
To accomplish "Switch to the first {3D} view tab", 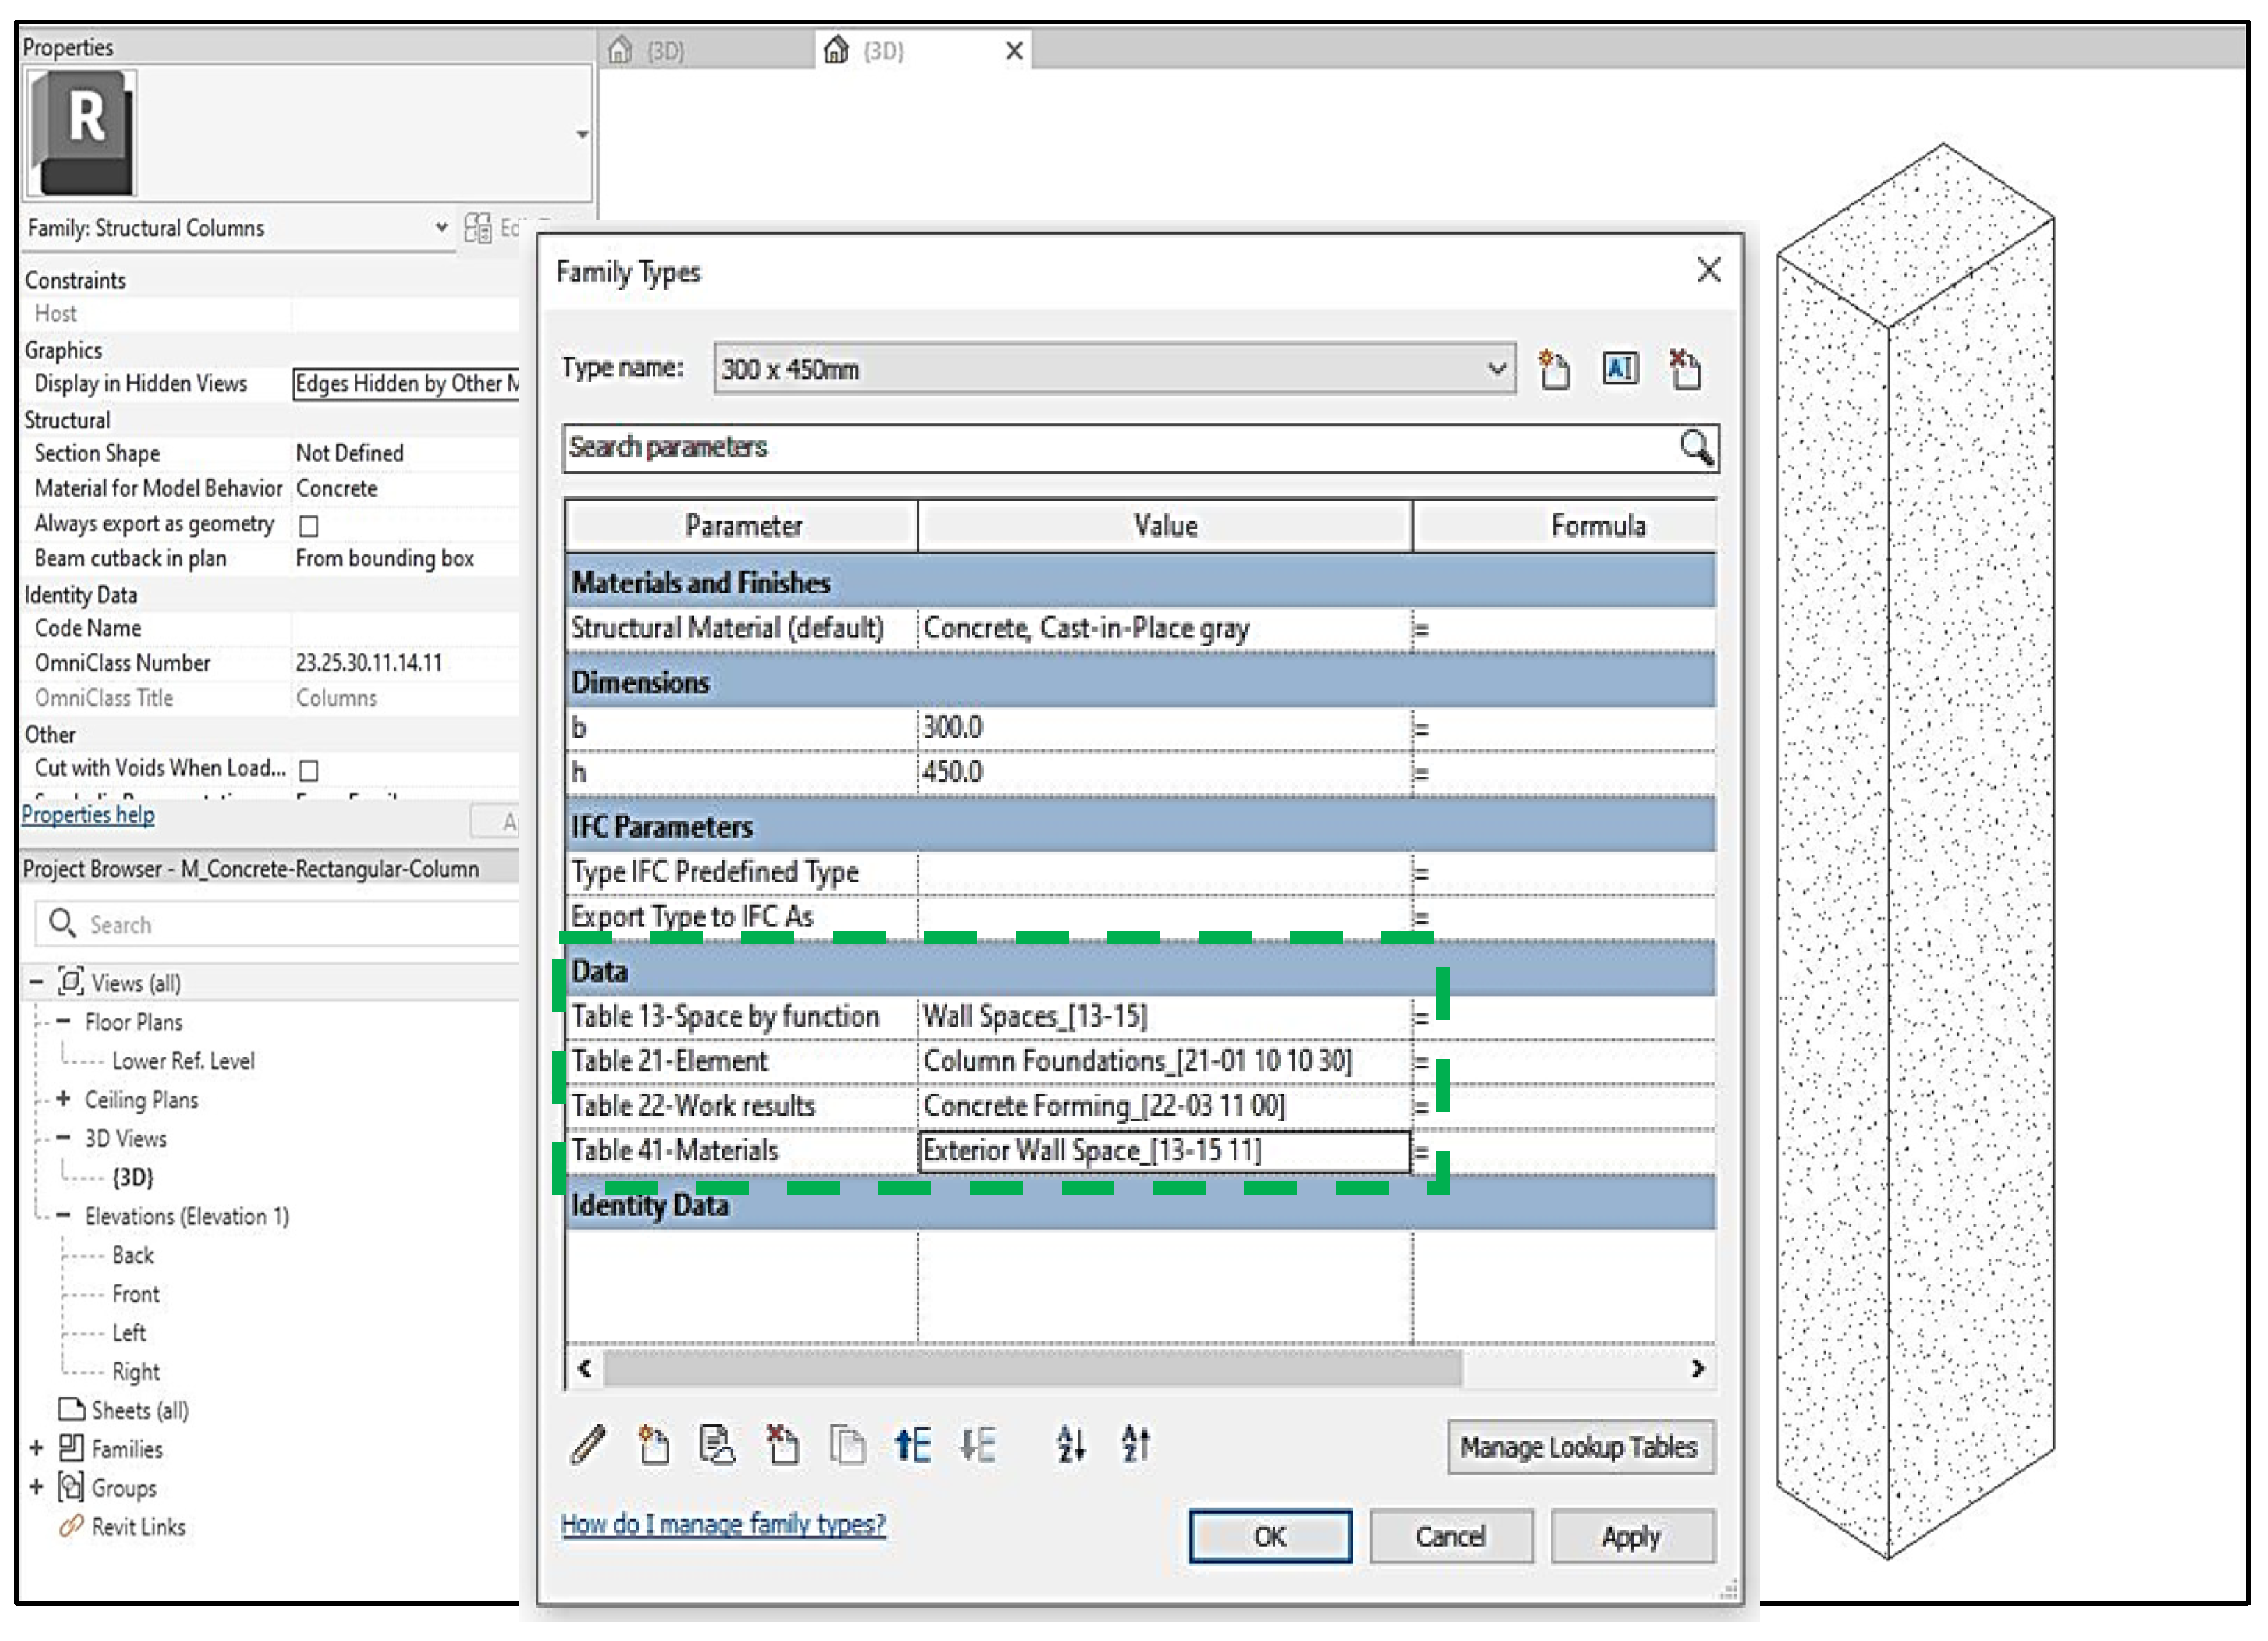I will [x=664, y=51].
